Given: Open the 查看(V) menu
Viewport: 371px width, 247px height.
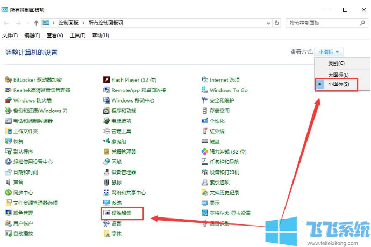Looking at the screenshot, I should coord(55,35).
